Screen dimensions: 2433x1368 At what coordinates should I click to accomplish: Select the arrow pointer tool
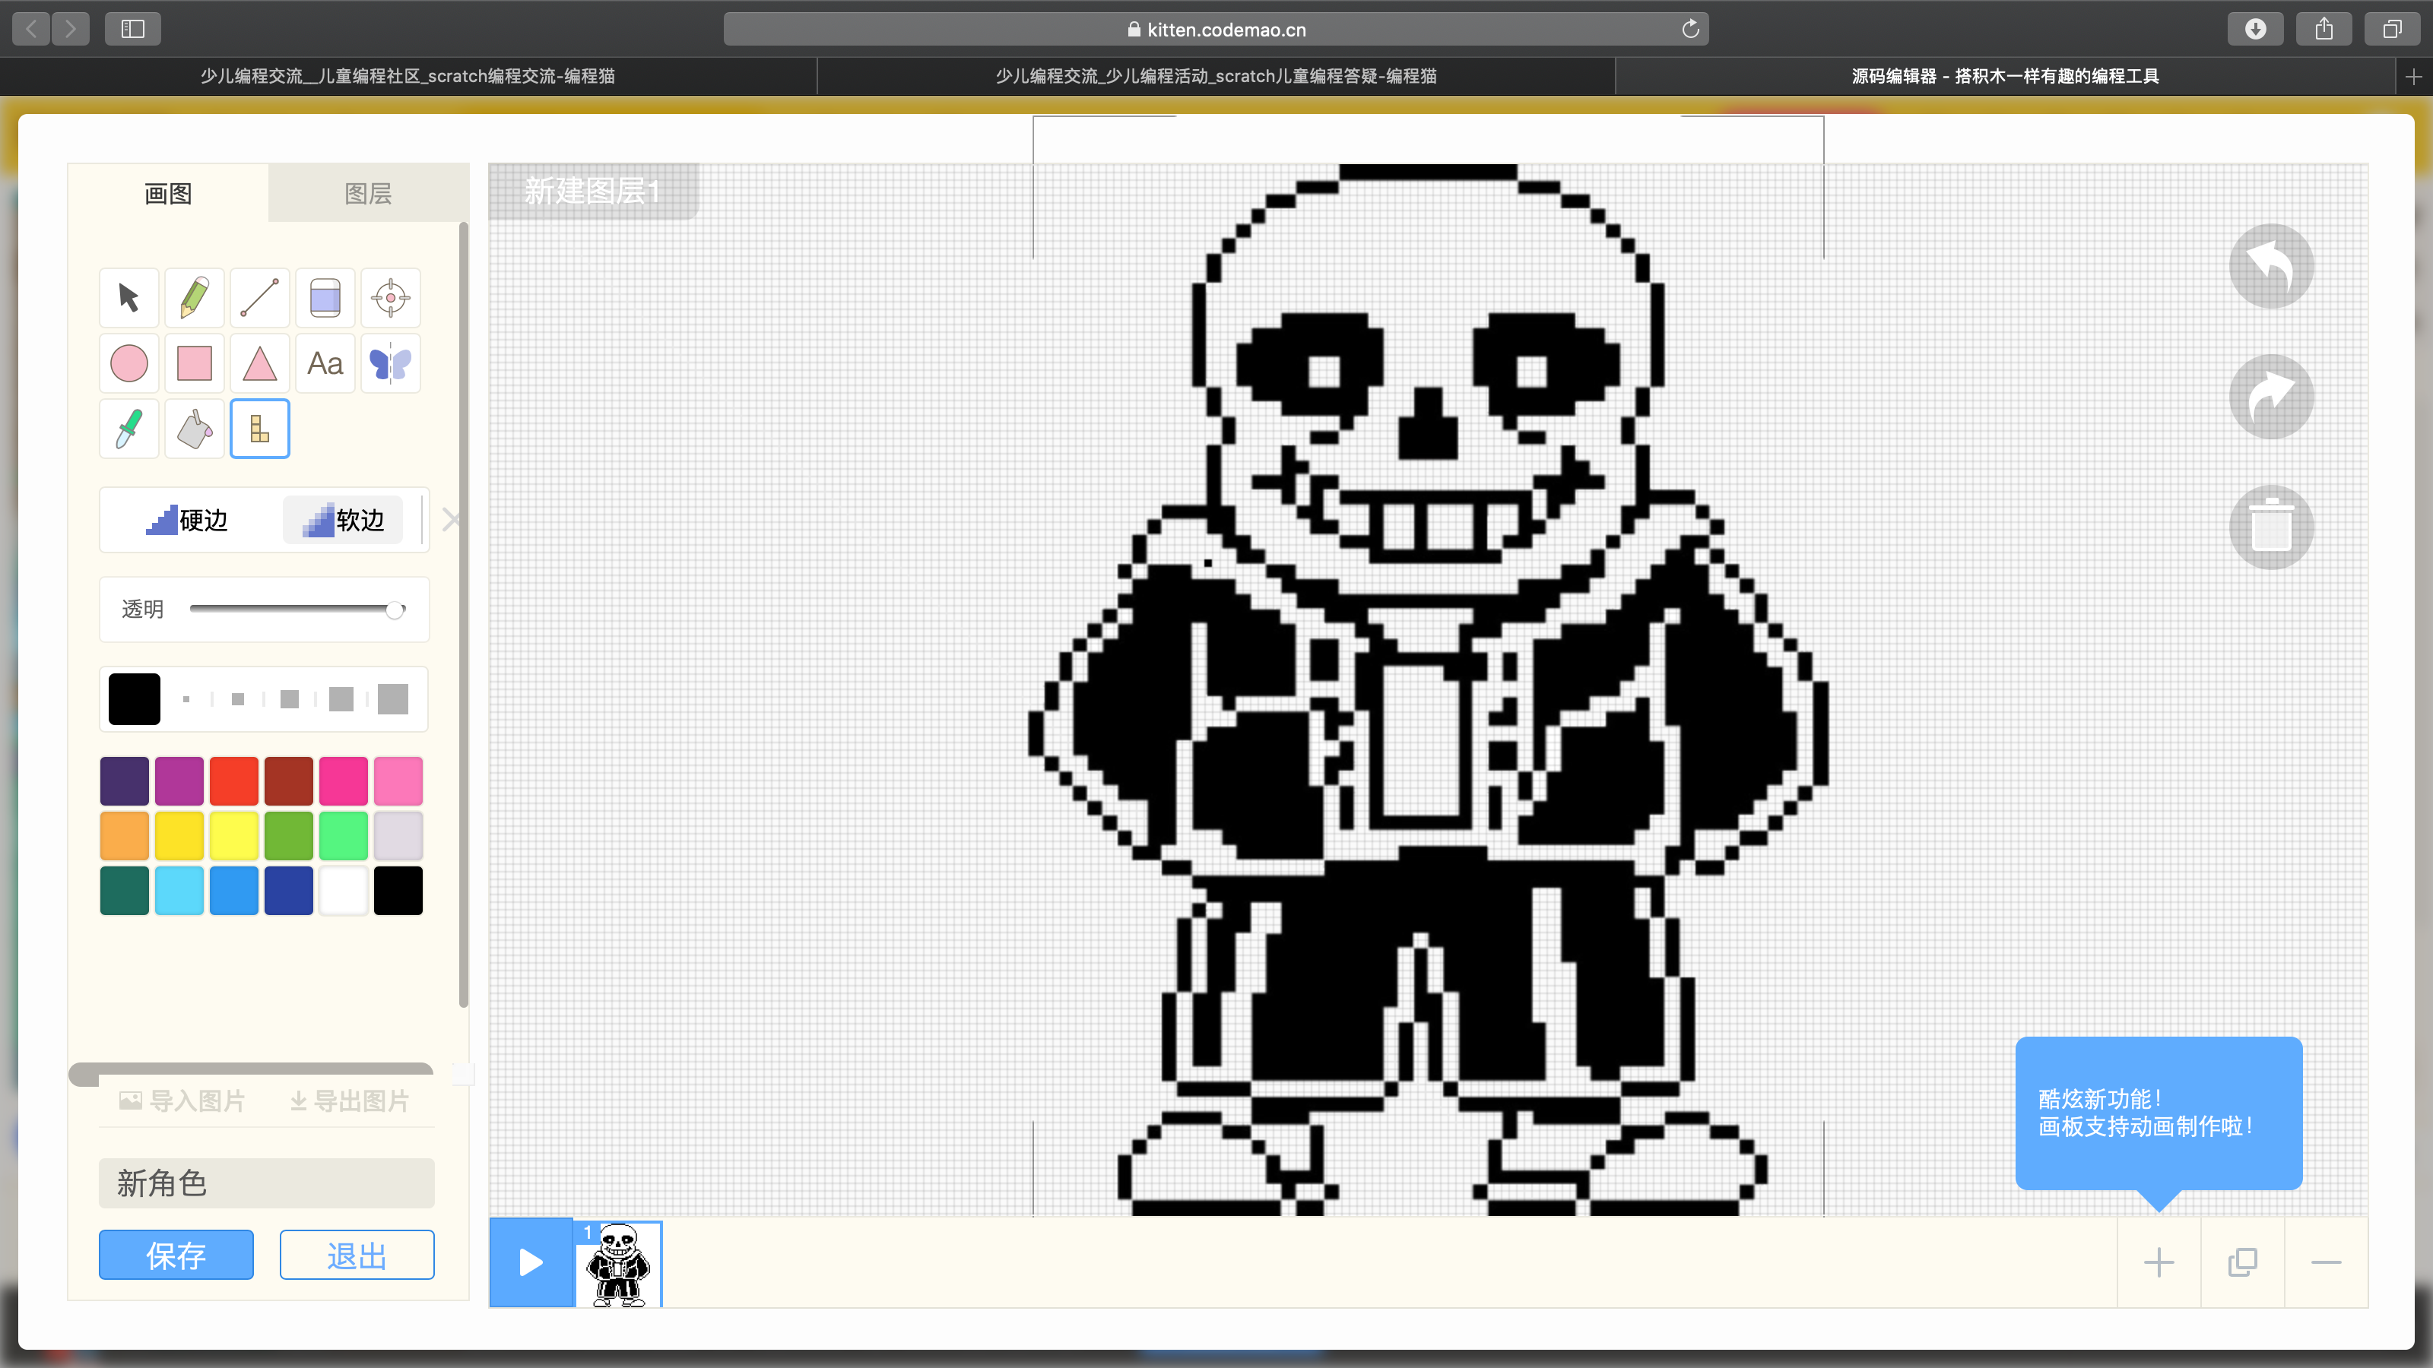(128, 297)
